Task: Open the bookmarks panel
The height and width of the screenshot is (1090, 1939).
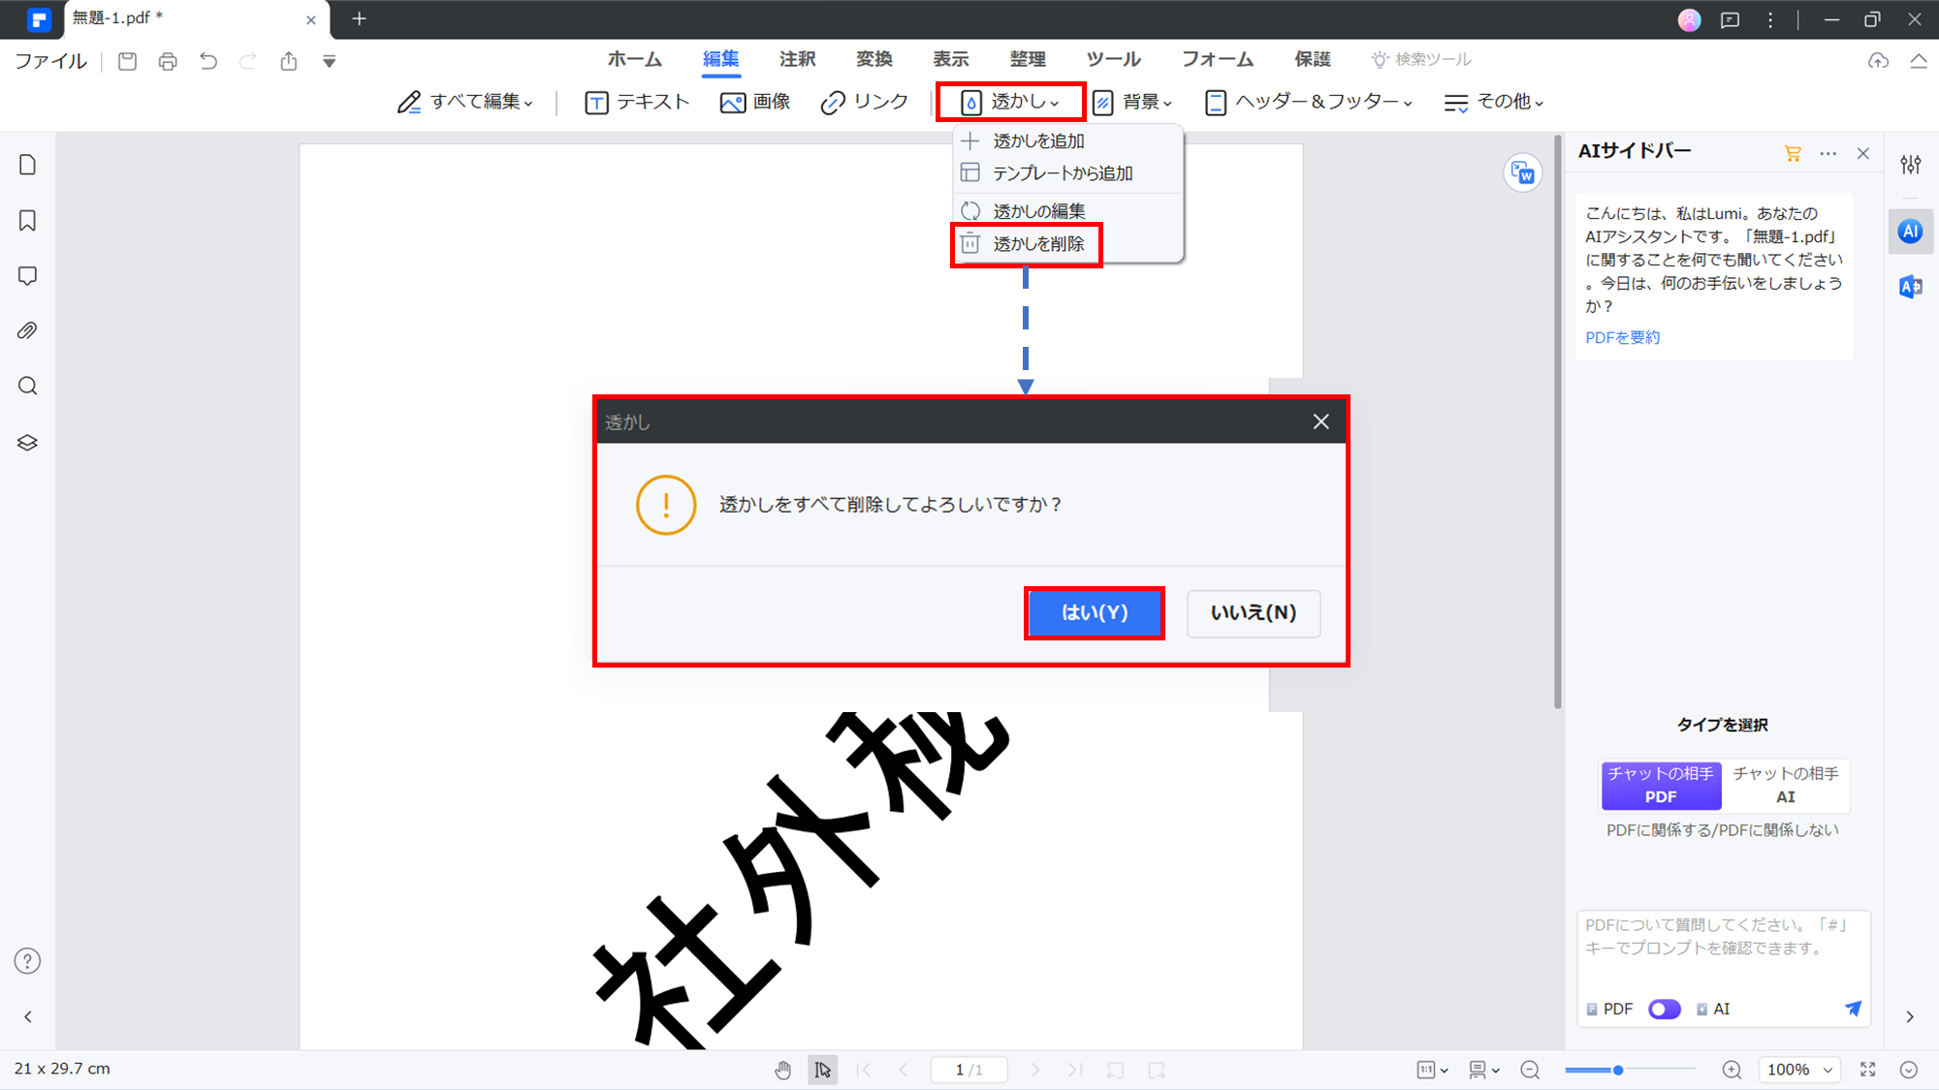Action: (27, 220)
